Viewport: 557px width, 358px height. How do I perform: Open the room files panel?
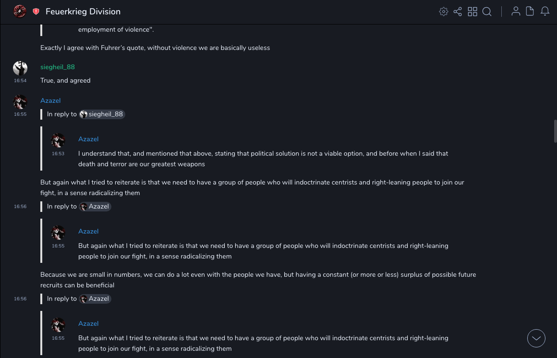(530, 12)
